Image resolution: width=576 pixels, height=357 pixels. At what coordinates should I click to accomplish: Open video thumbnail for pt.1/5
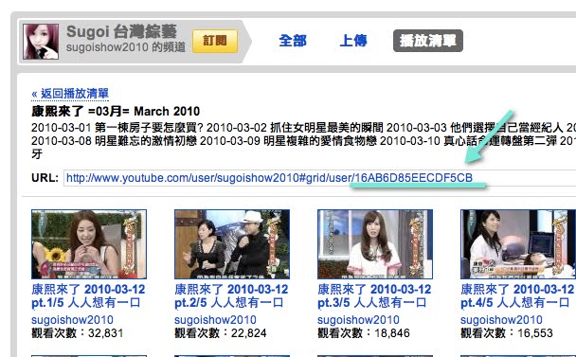[x=89, y=244]
